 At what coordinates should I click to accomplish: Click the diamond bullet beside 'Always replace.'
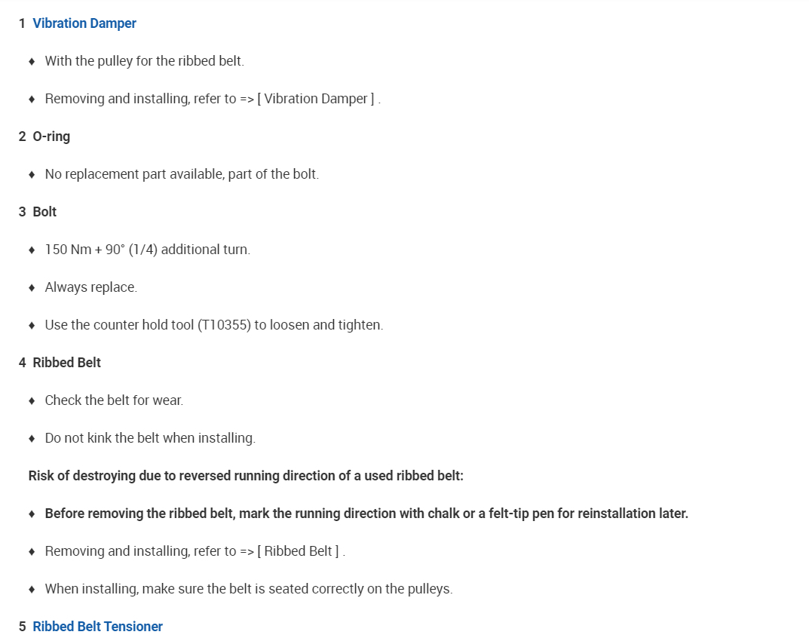tap(32, 287)
